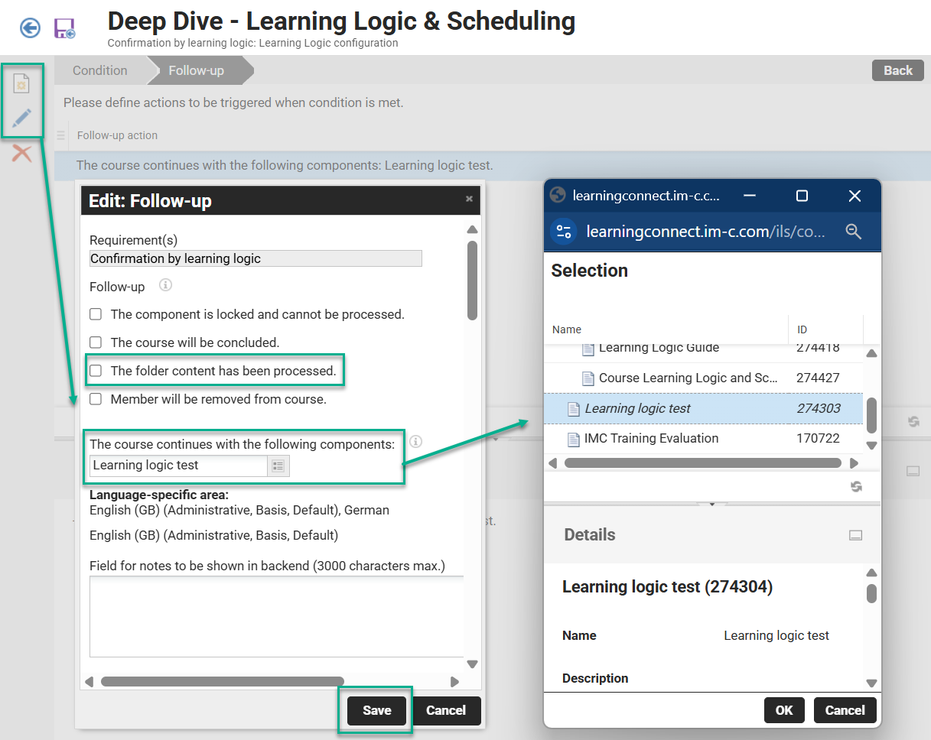Image resolution: width=931 pixels, height=740 pixels.
Task: Enable component is locked and cannot be processed
Action: tap(96, 314)
